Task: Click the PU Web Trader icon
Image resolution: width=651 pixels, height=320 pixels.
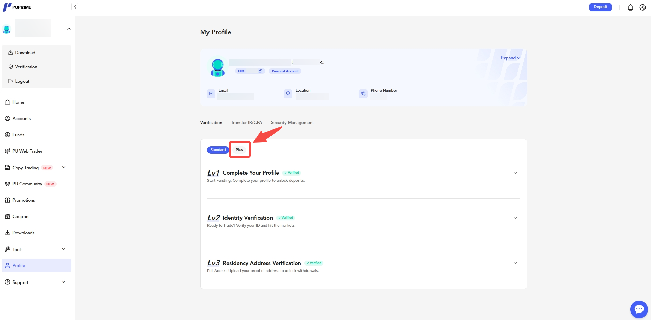Action: [7, 151]
